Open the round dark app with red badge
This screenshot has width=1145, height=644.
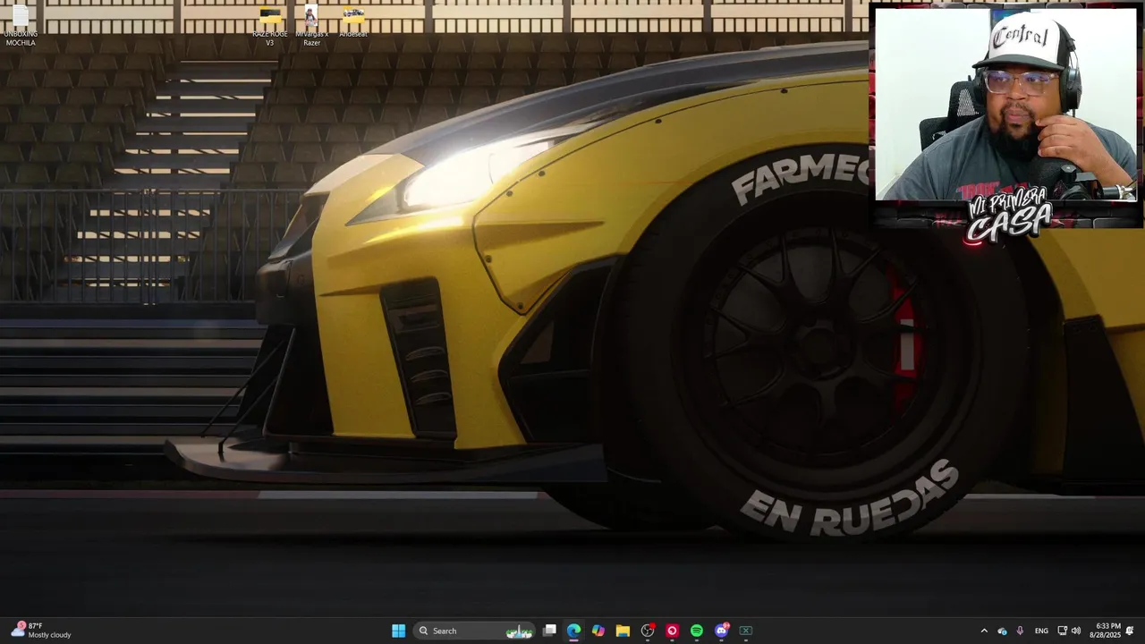pos(648,631)
